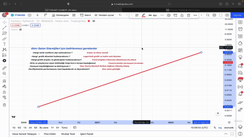Change the line style dash option

[162, 15]
